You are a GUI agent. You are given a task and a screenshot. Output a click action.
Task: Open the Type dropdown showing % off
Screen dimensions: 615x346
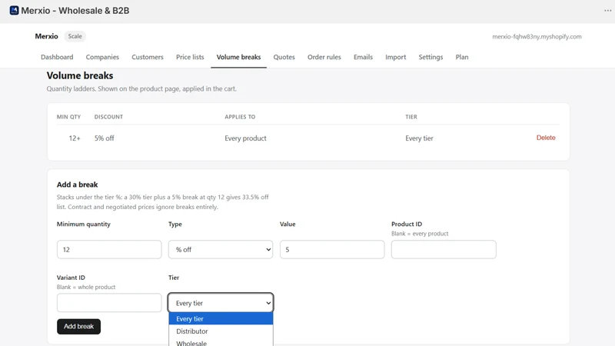tap(221, 249)
